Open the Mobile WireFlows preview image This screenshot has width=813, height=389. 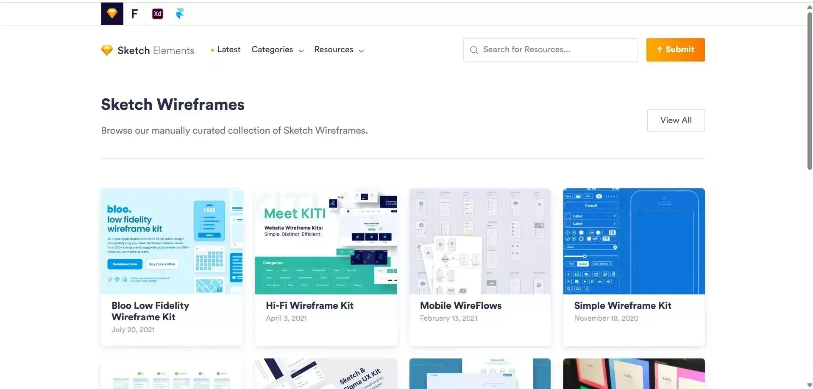click(480, 241)
